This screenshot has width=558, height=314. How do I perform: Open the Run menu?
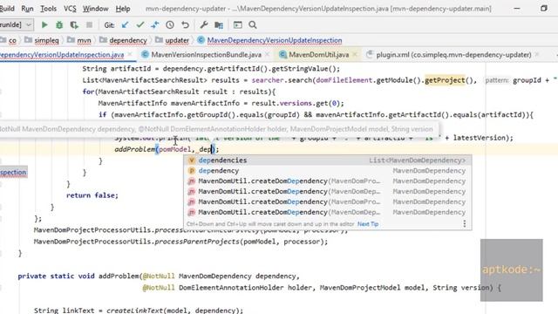(x=27, y=9)
